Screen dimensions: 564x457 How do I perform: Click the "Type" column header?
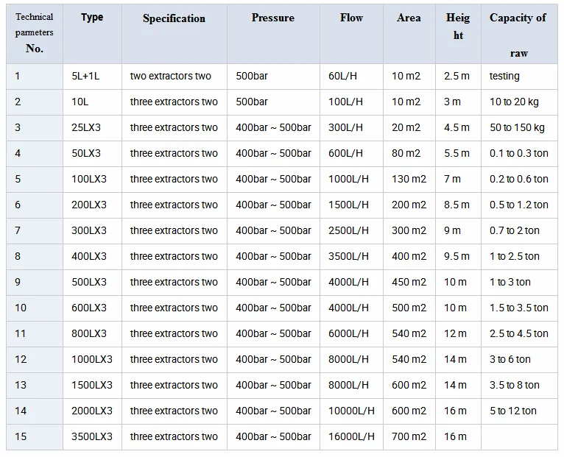tap(92, 18)
